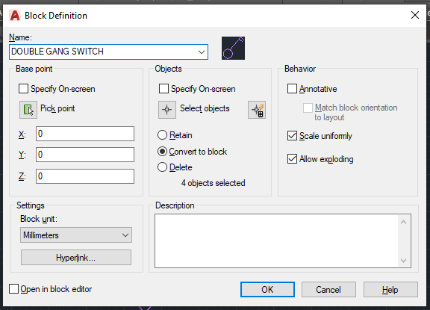Uncheck Allow exploding option
The image size is (430, 310).
click(x=292, y=159)
